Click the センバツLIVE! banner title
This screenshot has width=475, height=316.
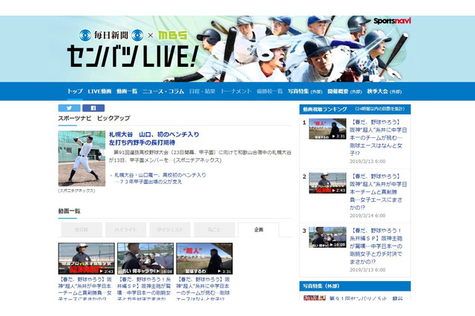coord(132,56)
